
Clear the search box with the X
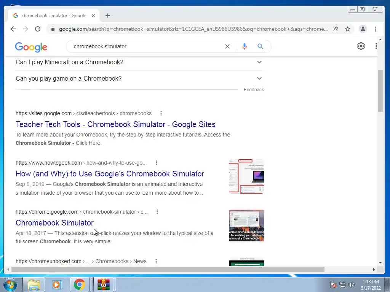coord(227,46)
